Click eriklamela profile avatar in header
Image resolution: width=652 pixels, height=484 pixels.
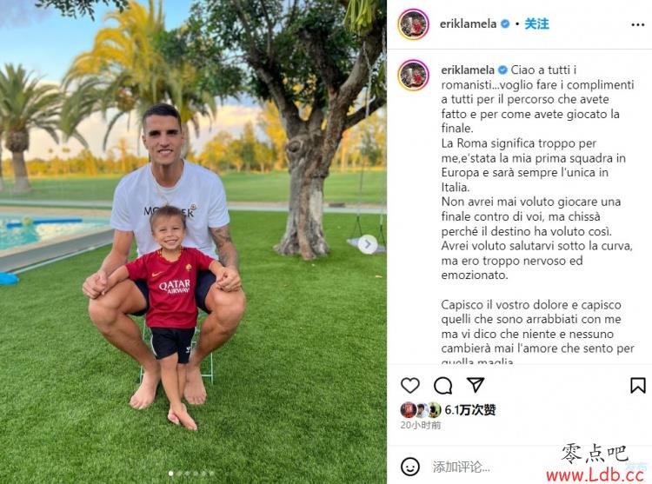click(x=413, y=24)
